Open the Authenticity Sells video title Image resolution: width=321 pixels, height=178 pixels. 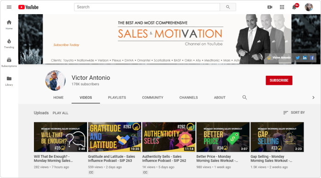164,159
